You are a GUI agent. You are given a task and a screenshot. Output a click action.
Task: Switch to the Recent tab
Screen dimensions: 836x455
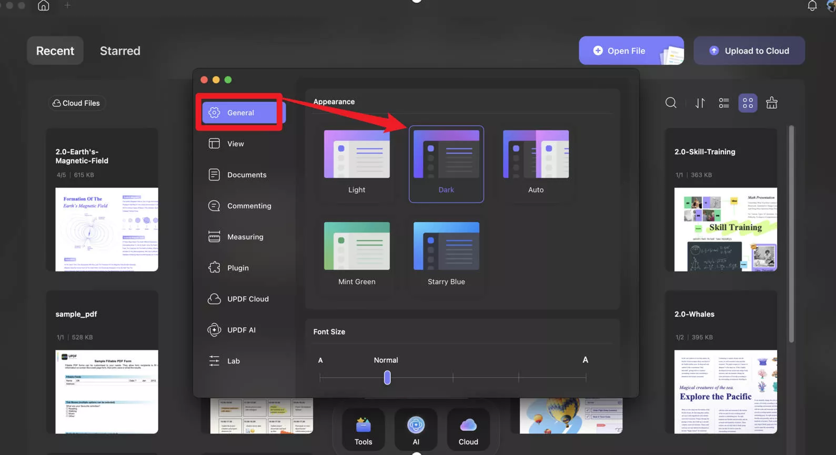(x=55, y=50)
